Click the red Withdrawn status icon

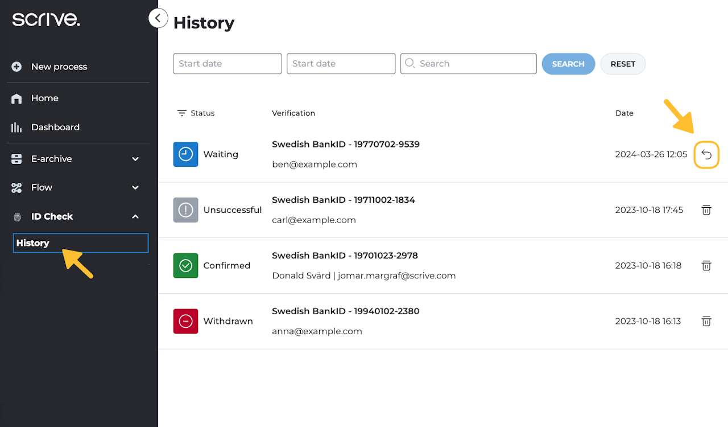click(185, 321)
